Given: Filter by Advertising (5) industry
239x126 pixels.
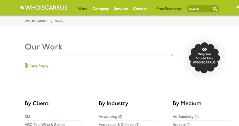Looking at the screenshot, I should (x=110, y=117).
